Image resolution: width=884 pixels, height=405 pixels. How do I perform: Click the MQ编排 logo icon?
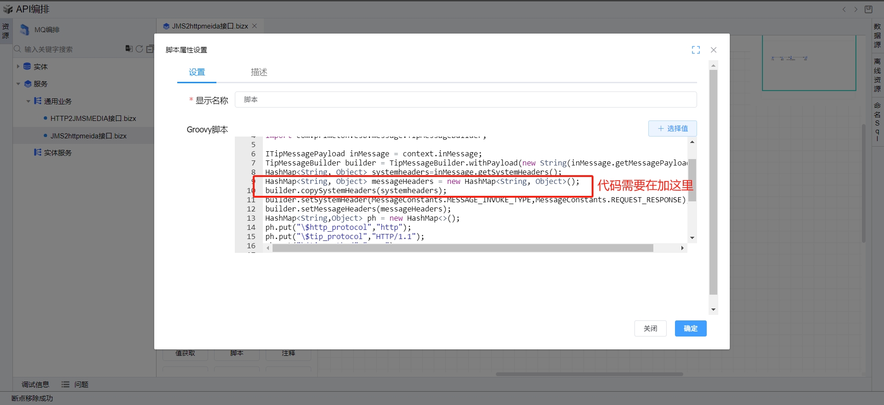point(24,30)
